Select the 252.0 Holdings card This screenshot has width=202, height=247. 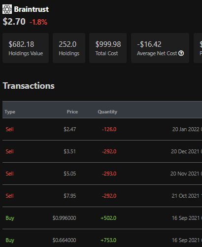coord(69,48)
